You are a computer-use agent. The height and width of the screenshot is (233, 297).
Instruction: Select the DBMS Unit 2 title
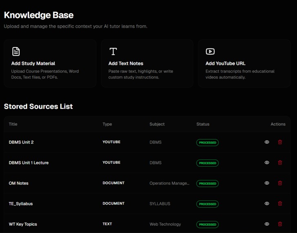pyautogui.click(x=21, y=142)
